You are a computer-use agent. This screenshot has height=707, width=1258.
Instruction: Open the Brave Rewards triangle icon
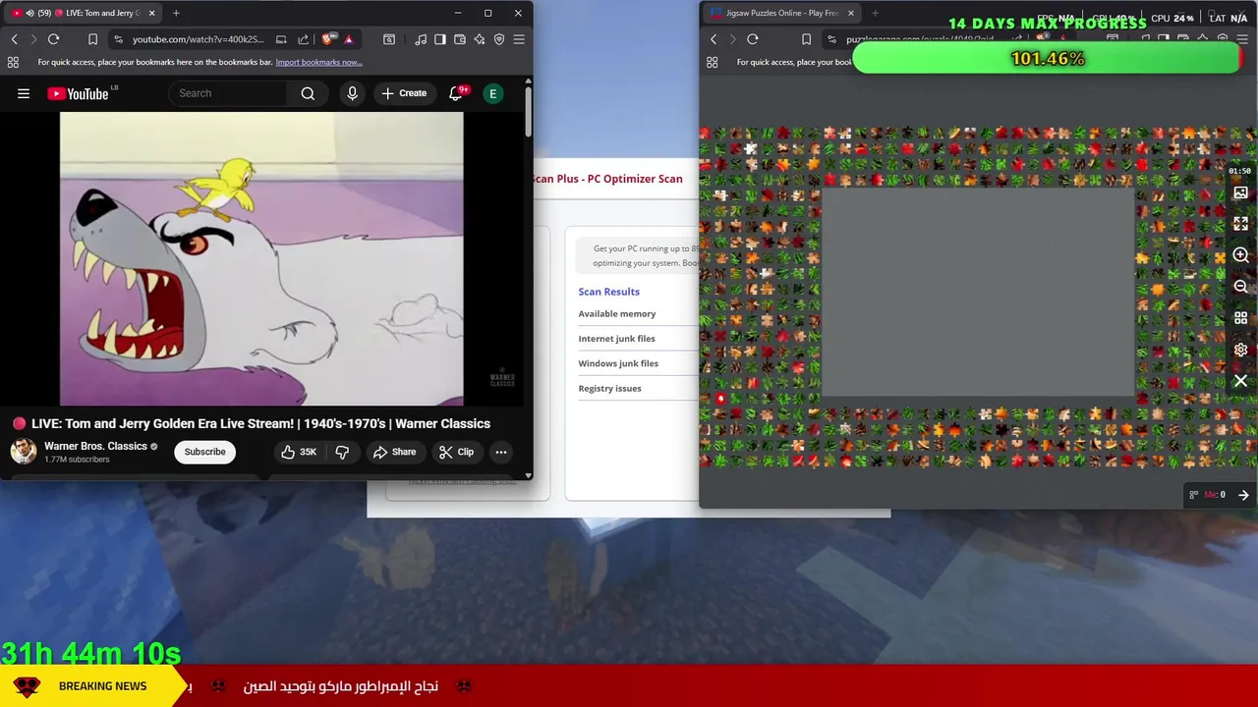coord(348,39)
